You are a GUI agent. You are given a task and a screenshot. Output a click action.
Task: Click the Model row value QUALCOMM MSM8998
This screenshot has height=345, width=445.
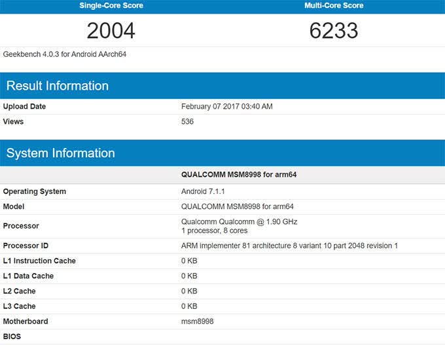point(238,206)
